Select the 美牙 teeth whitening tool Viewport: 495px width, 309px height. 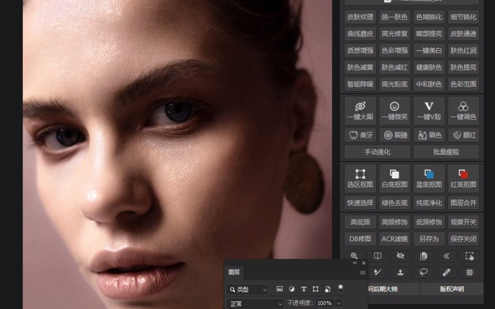click(360, 135)
